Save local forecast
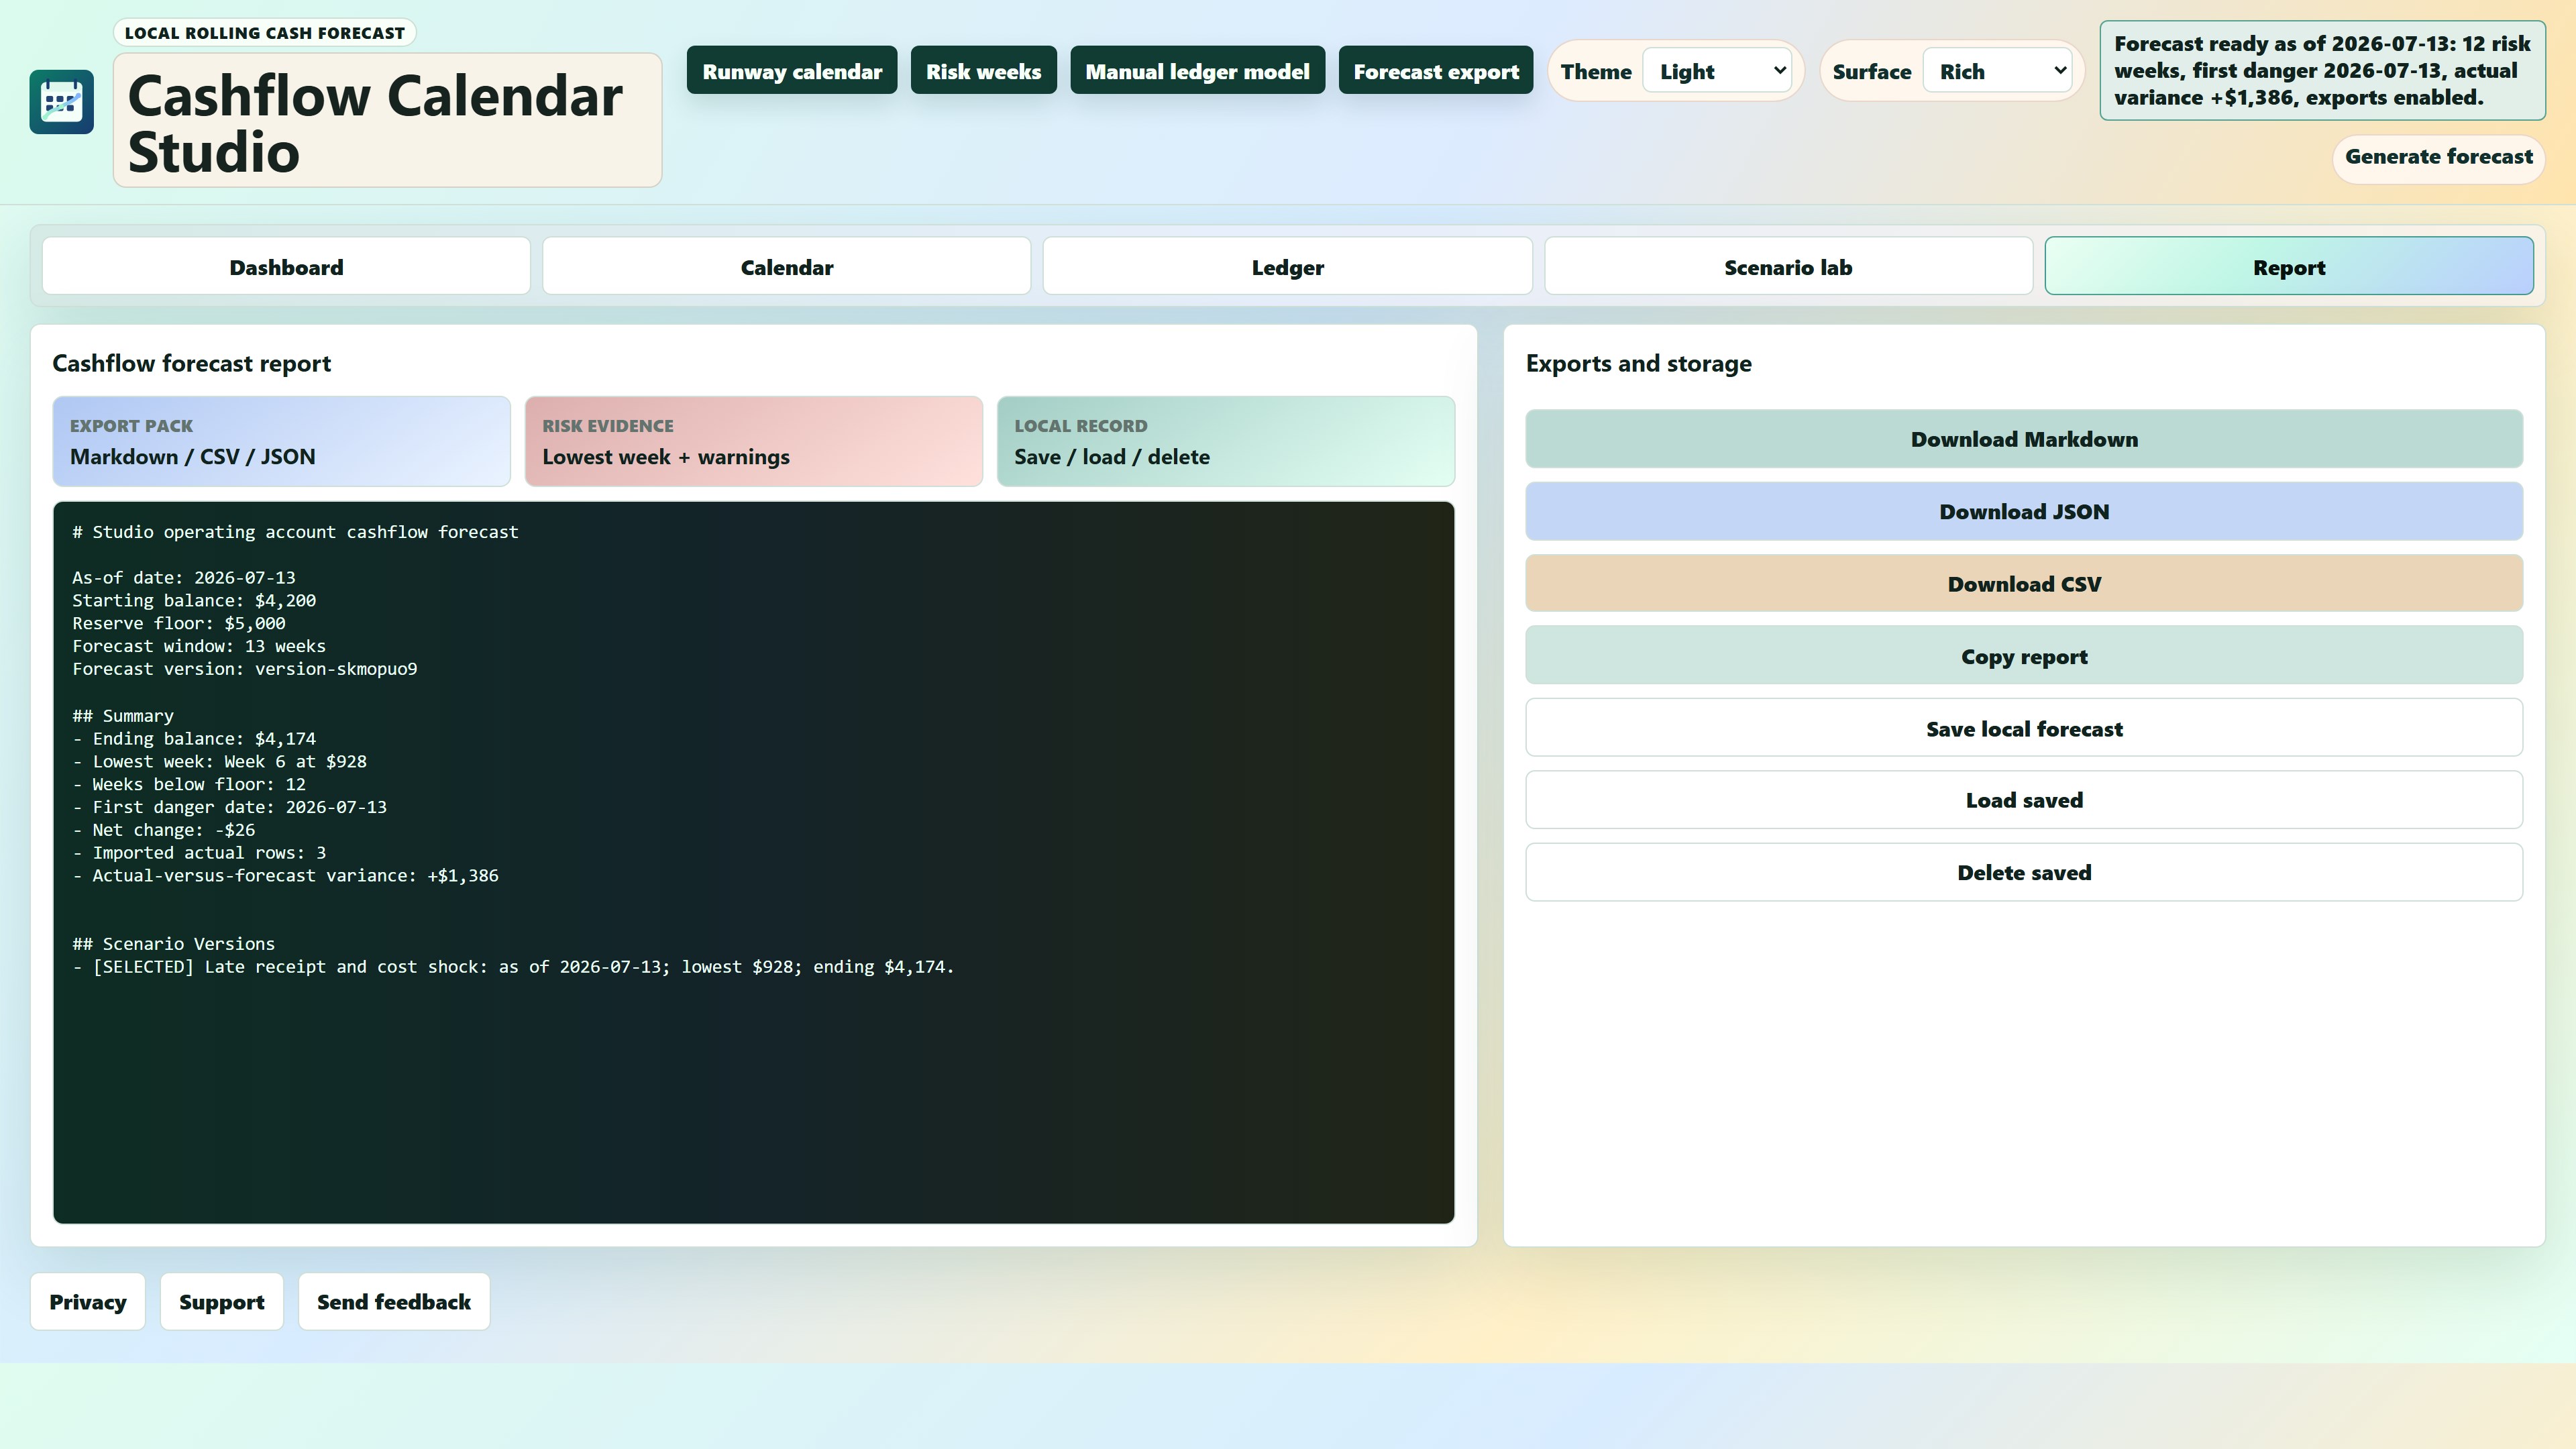The height and width of the screenshot is (1449, 2576). pos(2024,728)
